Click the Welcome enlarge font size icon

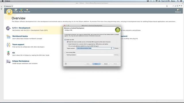(175, 6)
